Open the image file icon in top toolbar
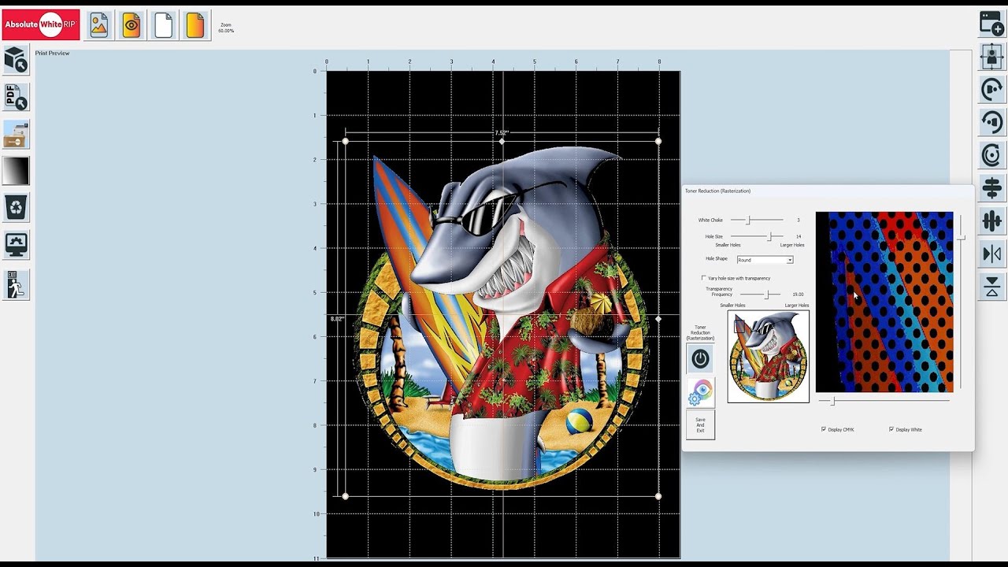 (x=99, y=25)
